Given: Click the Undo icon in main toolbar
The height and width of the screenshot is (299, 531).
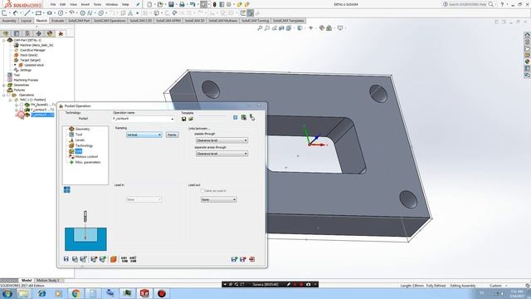Looking at the screenshot, I should click(192, 4).
